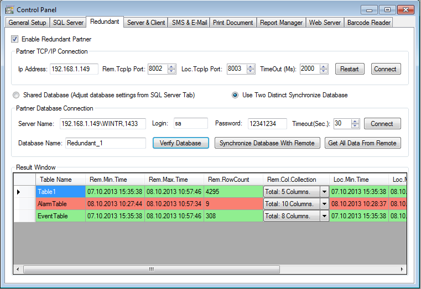Increase the TimeOut (Ms) value
The height and width of the screenshot is (289, 421).
324,66
